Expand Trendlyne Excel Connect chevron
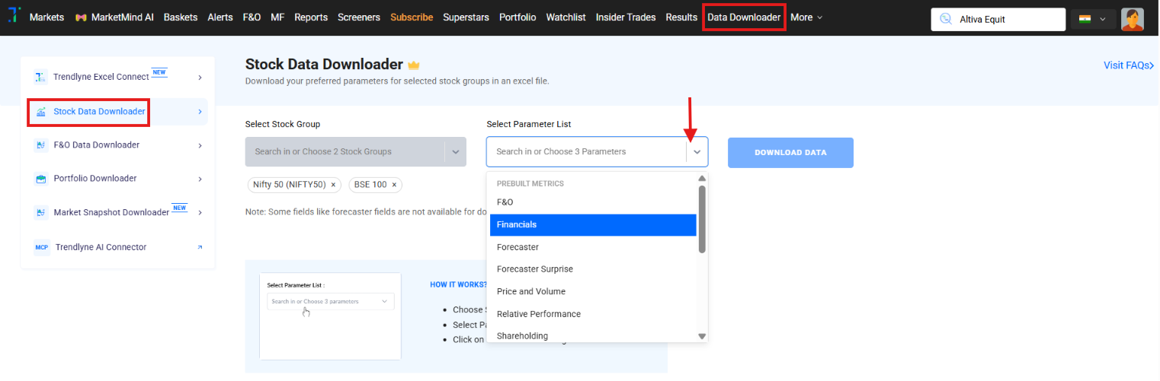This screenshot has width=1160, height=381. point(200,77)
